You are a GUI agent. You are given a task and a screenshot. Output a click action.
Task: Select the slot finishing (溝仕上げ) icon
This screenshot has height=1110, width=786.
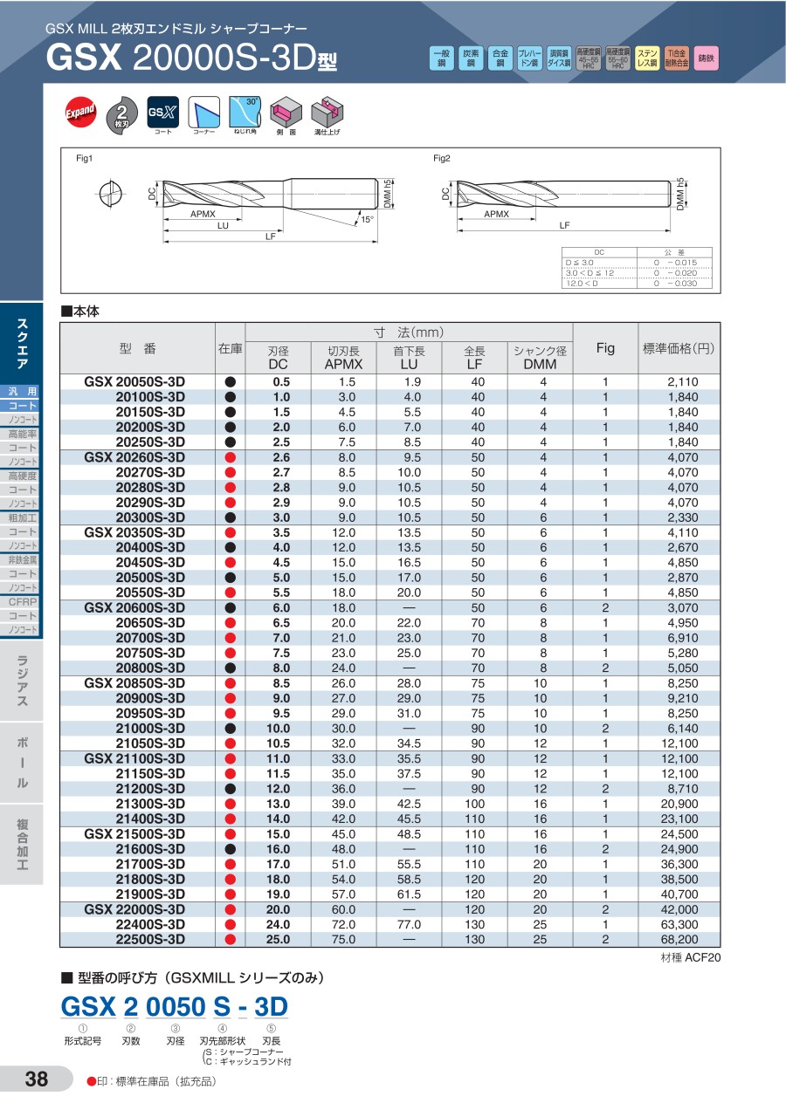click(326, 111)
